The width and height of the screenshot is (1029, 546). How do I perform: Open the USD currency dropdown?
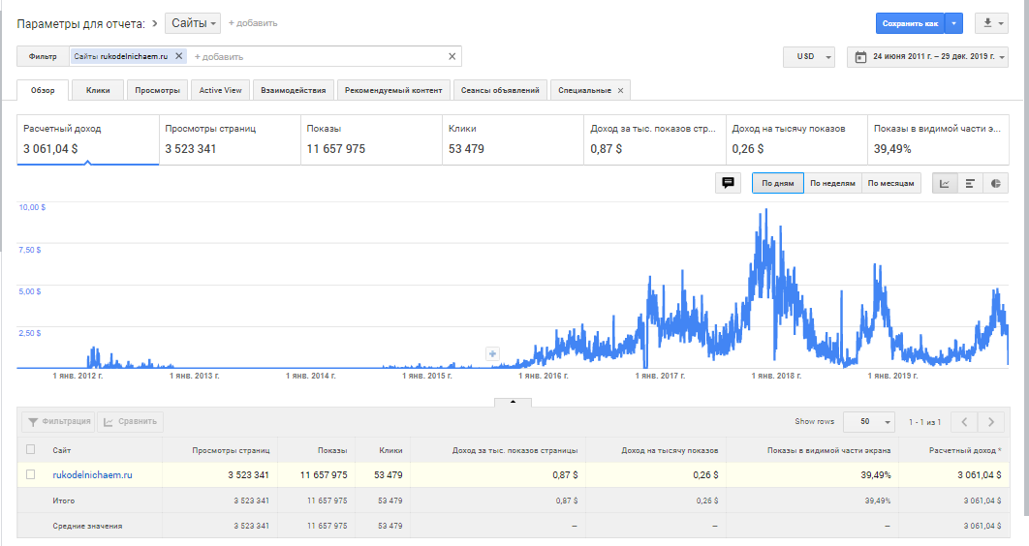click(809, 57)
